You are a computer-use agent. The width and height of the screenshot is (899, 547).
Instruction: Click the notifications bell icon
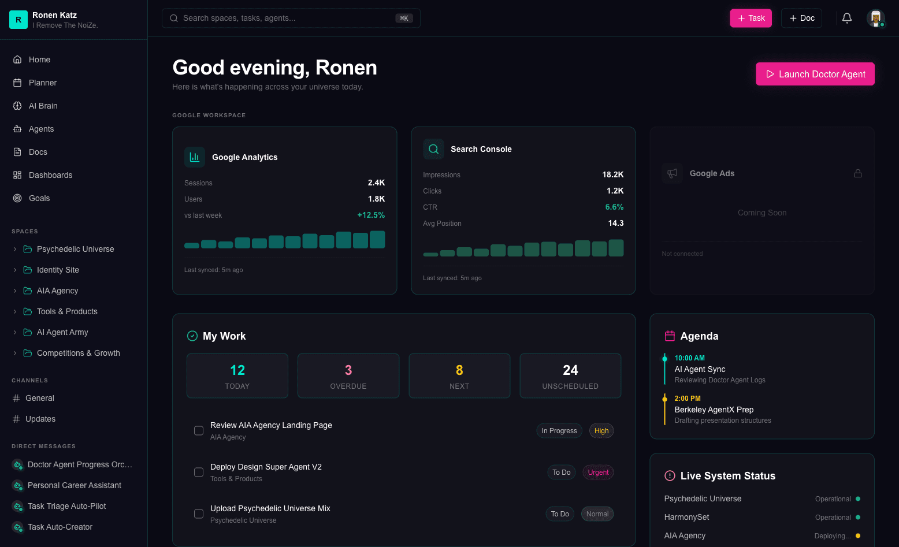pos(846,18)
